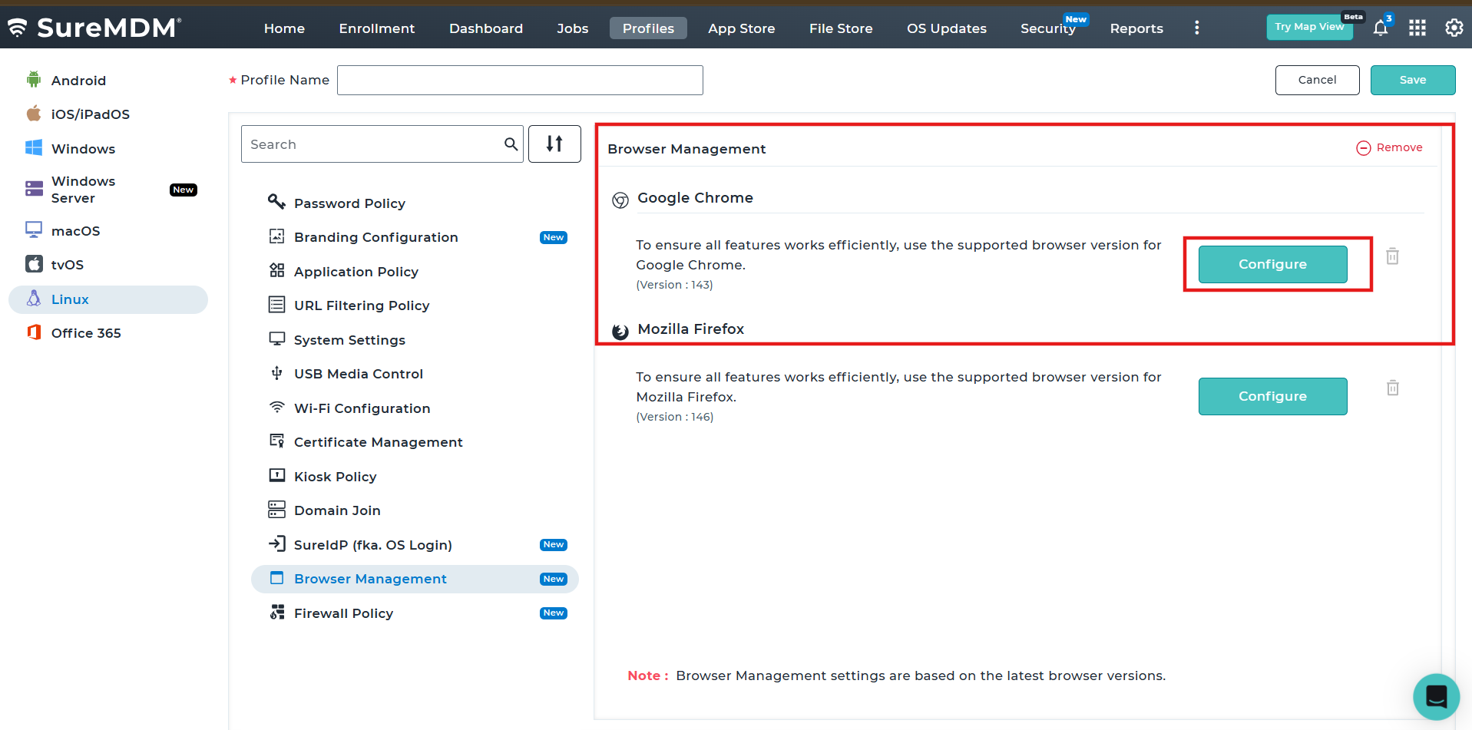
Task: Go to OS Updates tab
Action: [x=947, y=28]
